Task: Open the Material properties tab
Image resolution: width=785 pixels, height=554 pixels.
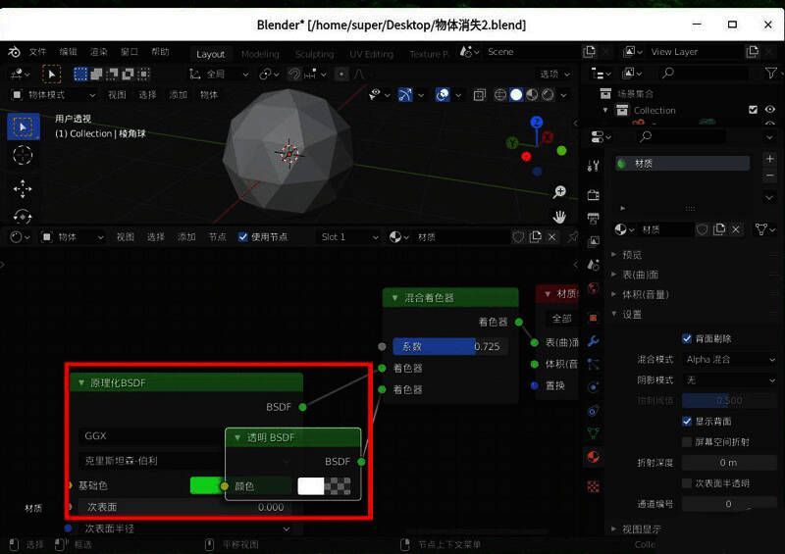Action: [594, 456]
